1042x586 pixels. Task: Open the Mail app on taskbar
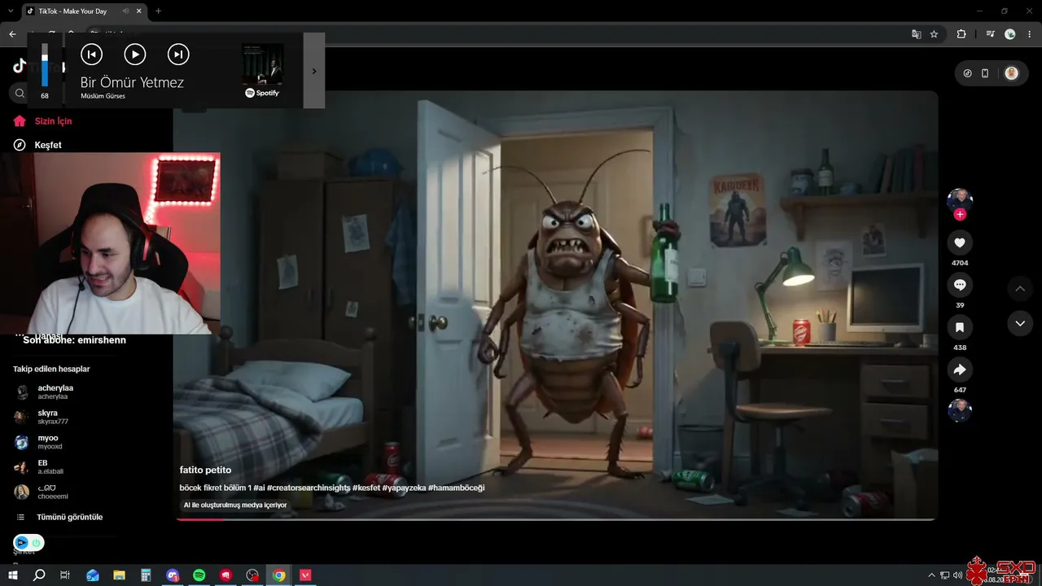[x=93, y=575]
